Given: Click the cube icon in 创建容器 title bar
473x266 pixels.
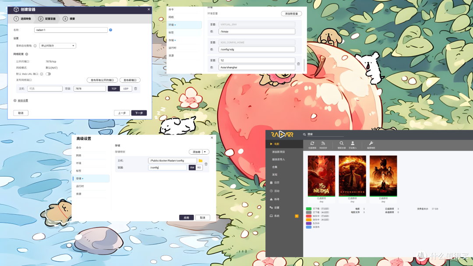Looking at the screenshot, I should (x=16, y=10).
